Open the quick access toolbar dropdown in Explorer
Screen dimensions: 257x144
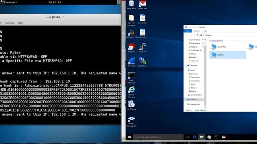pos(196,27)
